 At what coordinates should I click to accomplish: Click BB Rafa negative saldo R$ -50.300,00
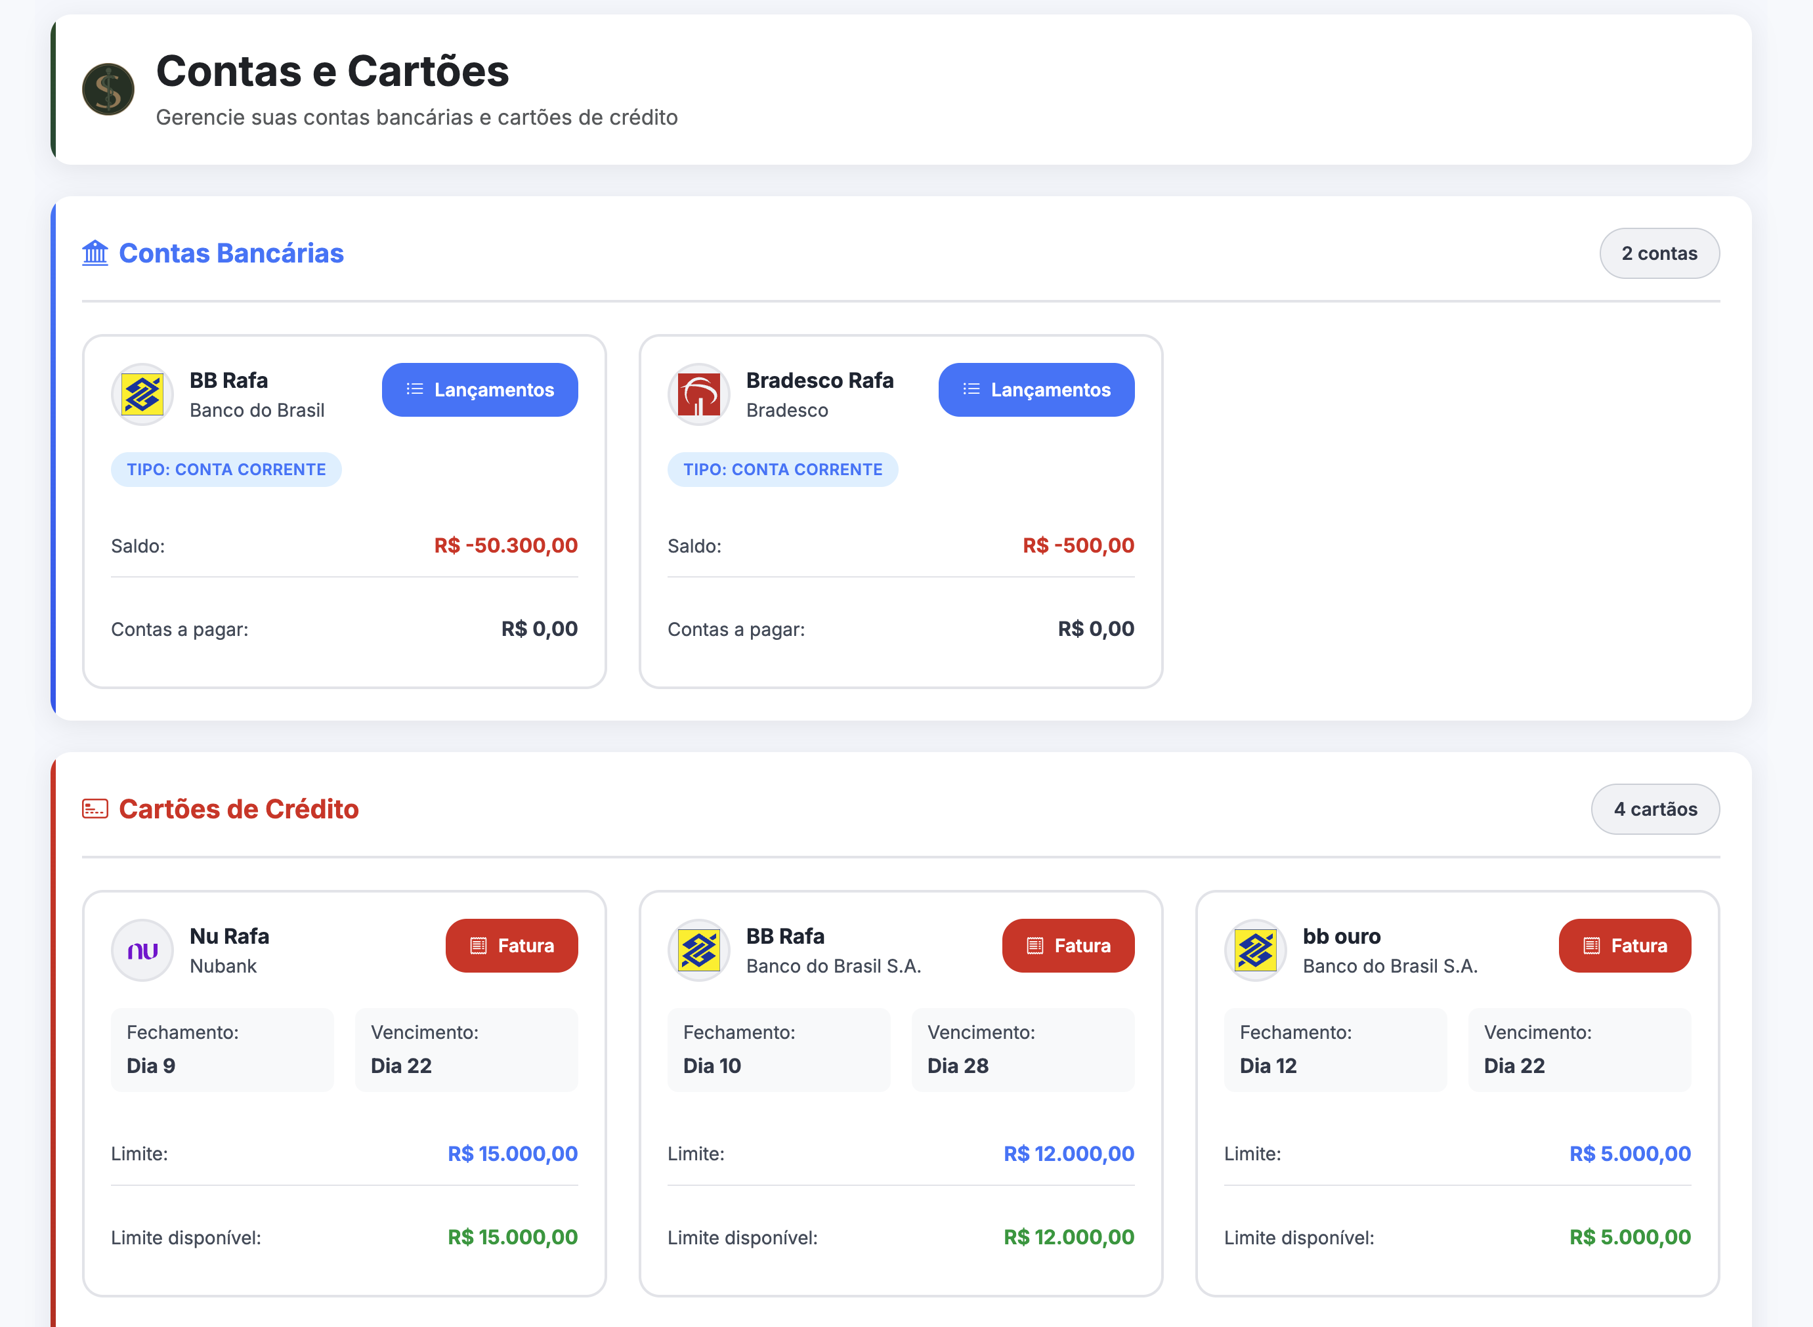[506, 545]
